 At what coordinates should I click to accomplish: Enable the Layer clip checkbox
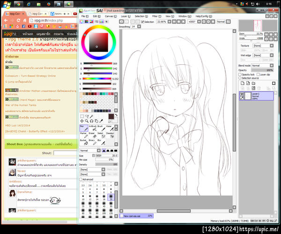click(258, 74)
